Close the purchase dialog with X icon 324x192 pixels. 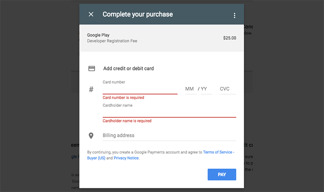coord(91,14)
